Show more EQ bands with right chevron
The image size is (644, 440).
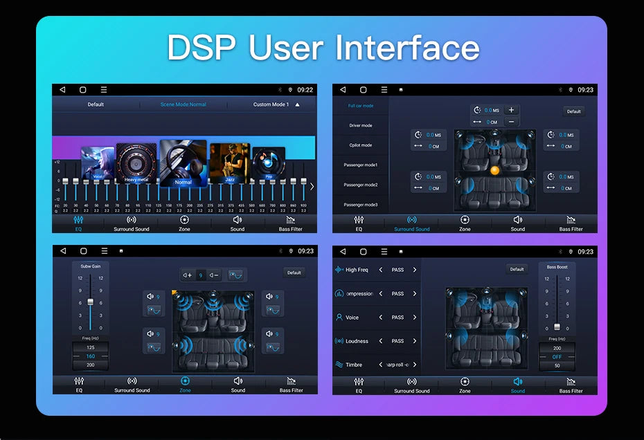click(x=312, y=186)
